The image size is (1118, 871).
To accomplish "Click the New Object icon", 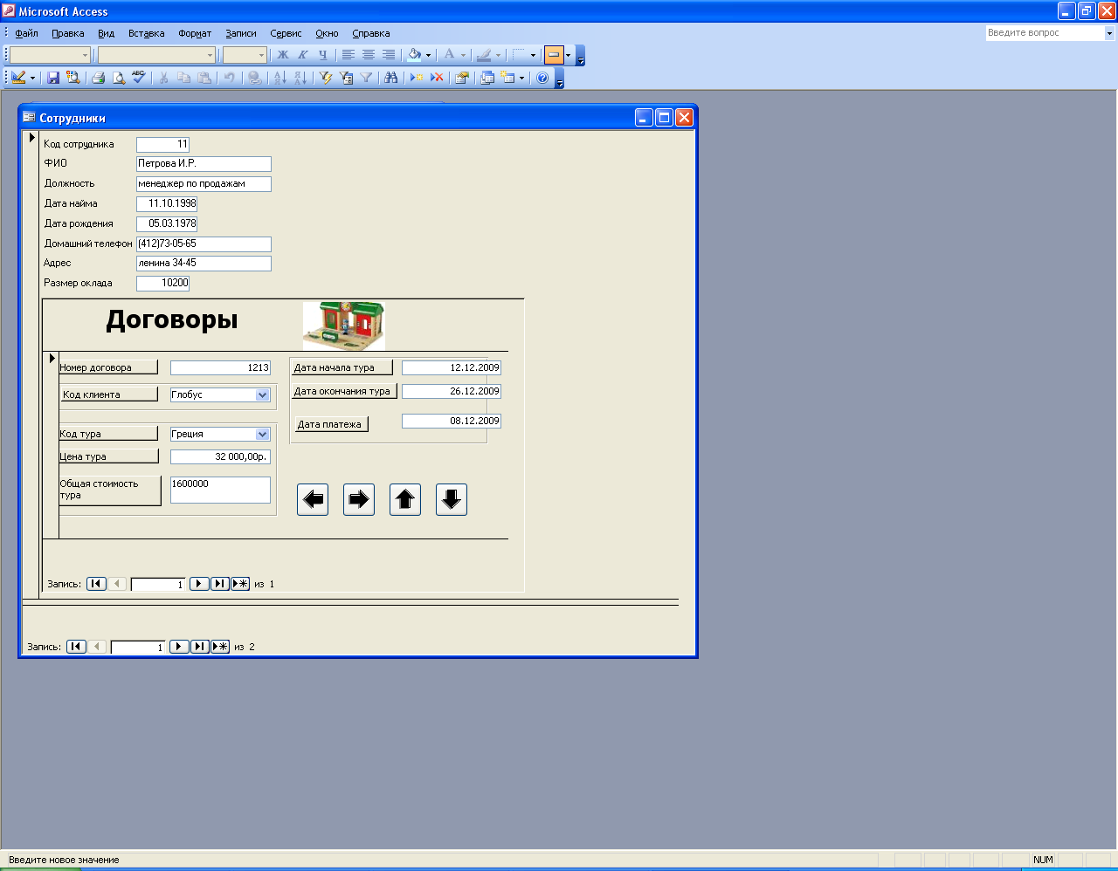I will (x=507, y=78).
